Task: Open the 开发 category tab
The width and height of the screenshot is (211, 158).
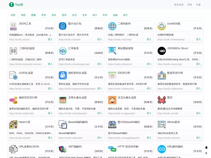Action: (x=44, y=15)
